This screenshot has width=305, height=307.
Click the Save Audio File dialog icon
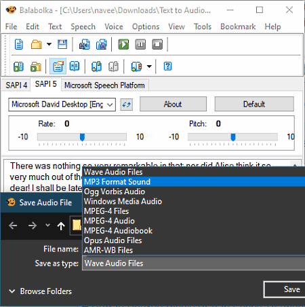click(x=11, y=202)
